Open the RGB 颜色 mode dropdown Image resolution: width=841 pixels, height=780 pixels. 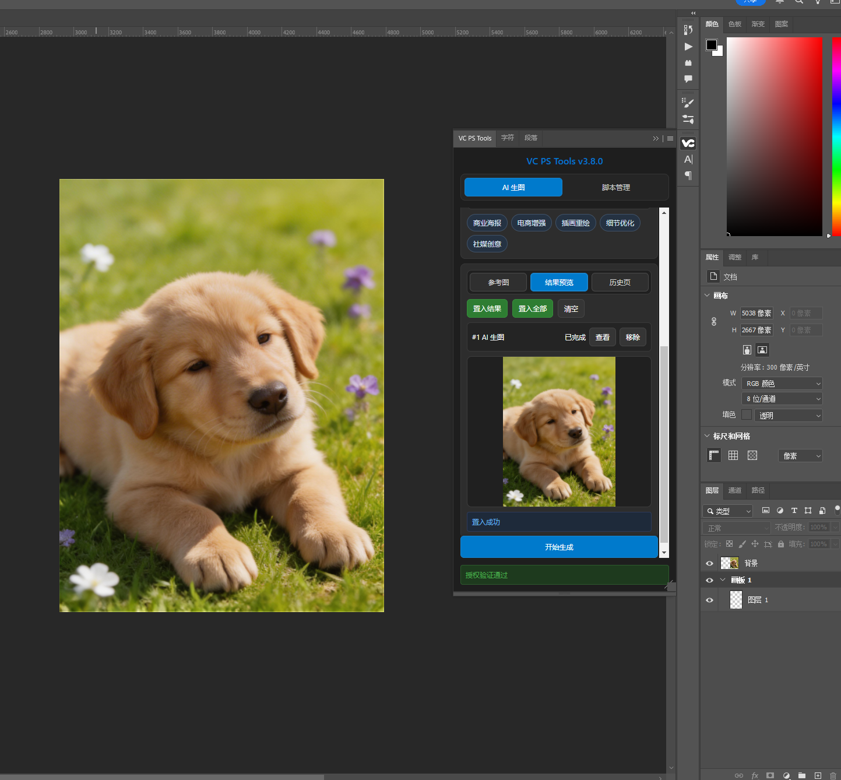click(782, 384)
